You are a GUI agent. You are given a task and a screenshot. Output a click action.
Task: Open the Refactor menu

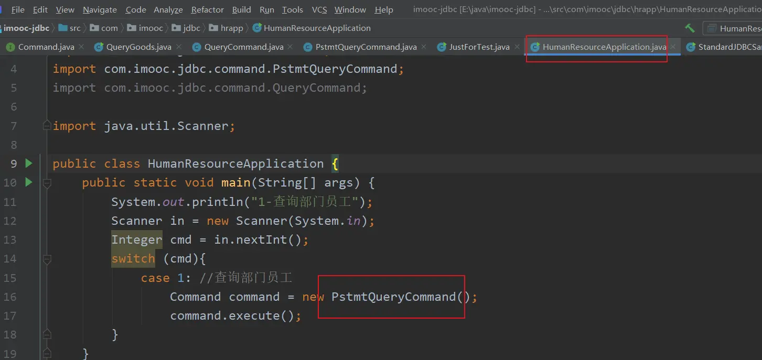[207, 9]
